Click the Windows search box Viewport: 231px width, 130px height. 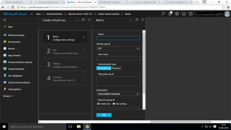[x=37, y=126]
